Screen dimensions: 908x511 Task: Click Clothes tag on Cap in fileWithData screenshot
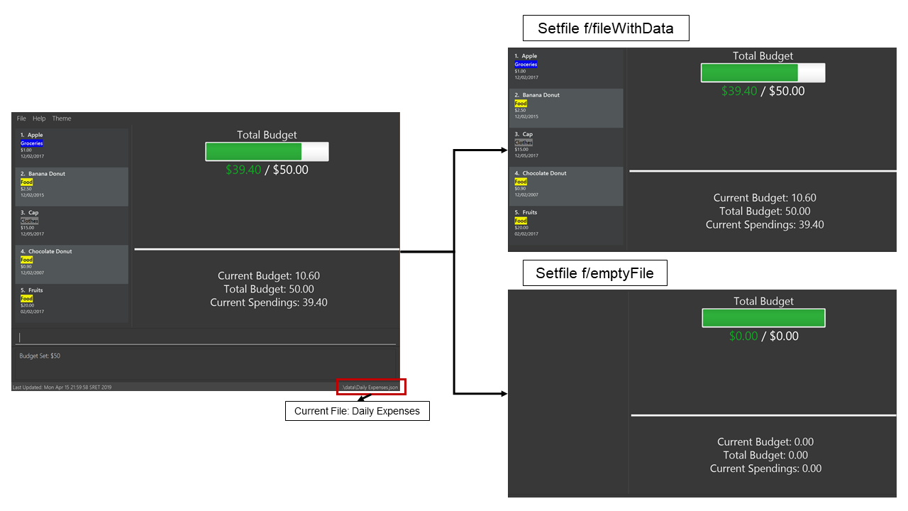click(524, 143)
